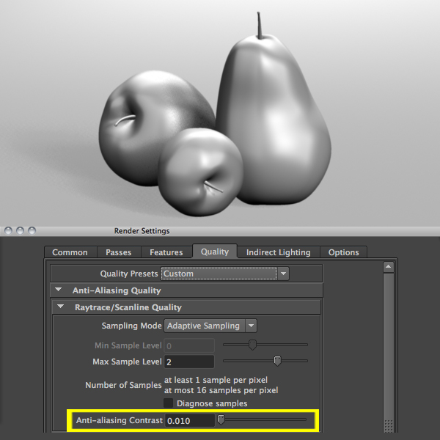Collapse the Anti-Aliasing Quality section

(x=59, y=290)
